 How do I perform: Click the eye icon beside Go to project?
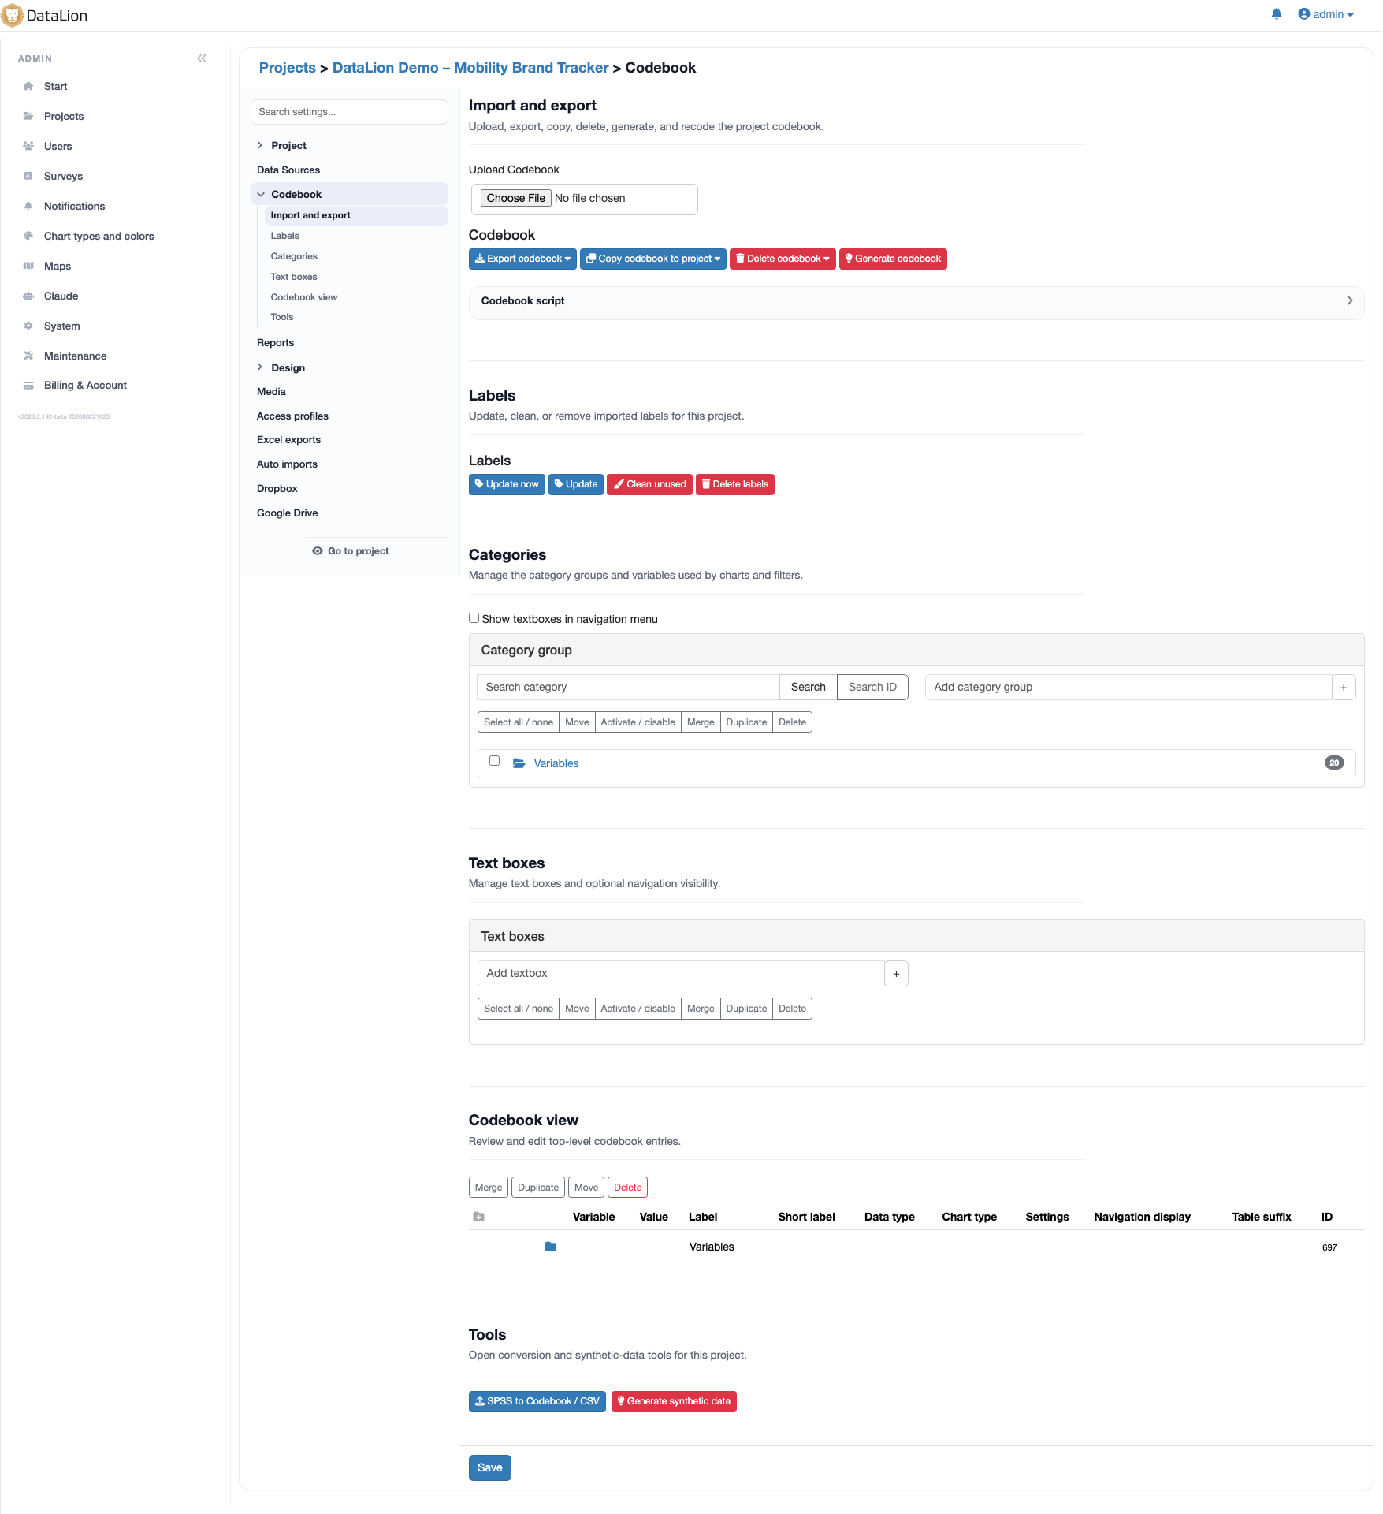click(x=318, y=551)
